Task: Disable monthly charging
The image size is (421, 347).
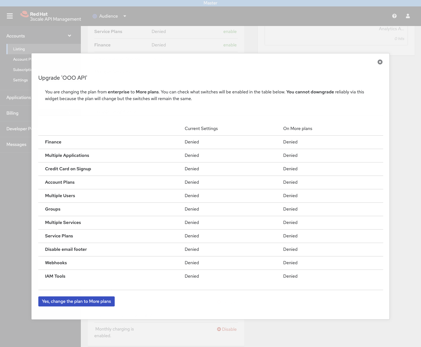Action: [229, 329]
